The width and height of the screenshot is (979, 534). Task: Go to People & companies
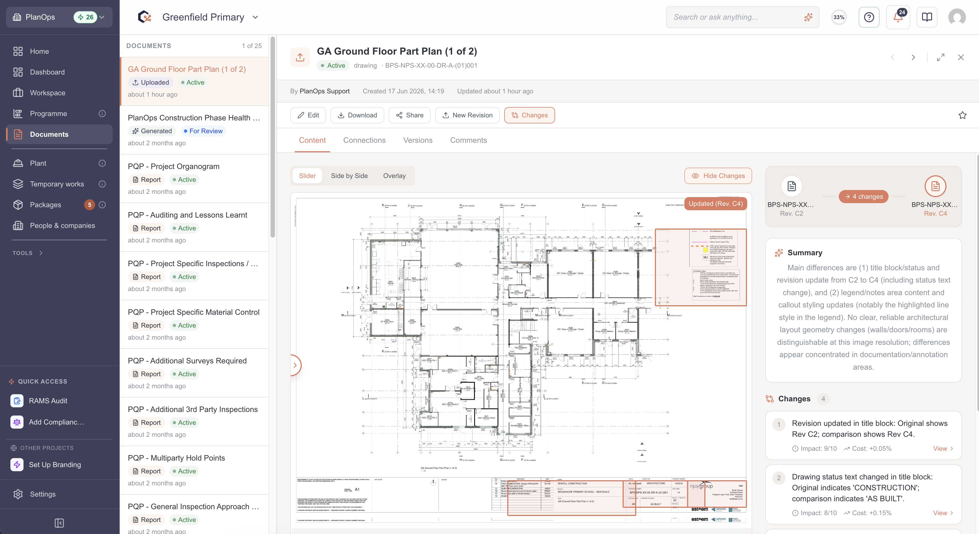59,226
